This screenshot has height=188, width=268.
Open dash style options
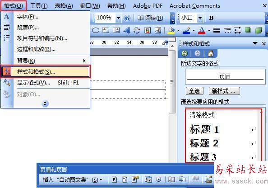[x=227, y=30]
